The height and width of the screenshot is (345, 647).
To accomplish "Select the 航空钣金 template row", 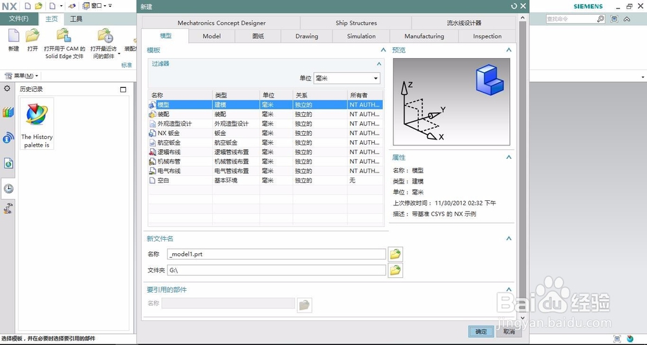I will point(265,143).
